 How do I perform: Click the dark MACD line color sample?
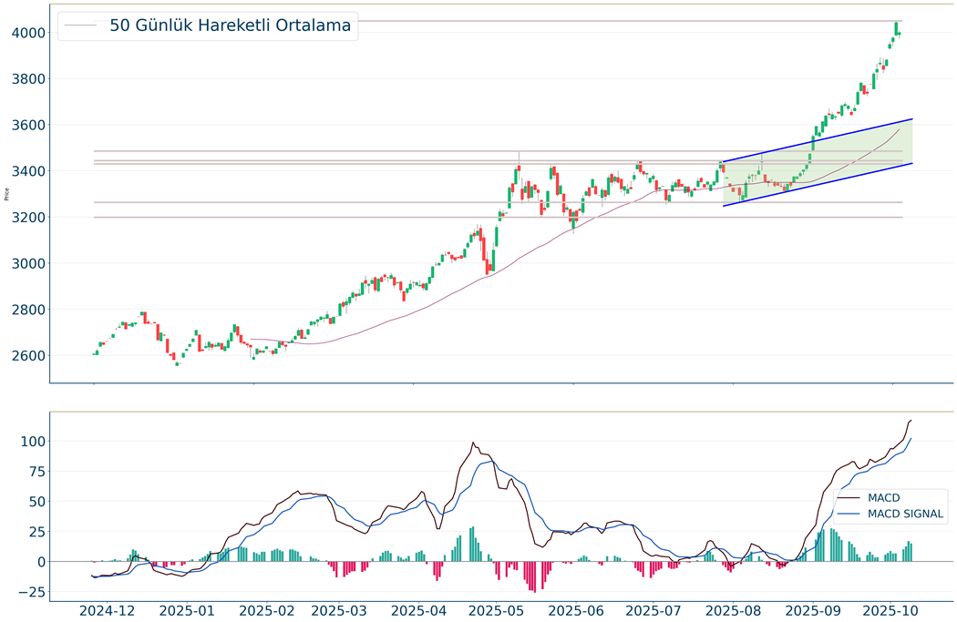click(x=850, y=498)
